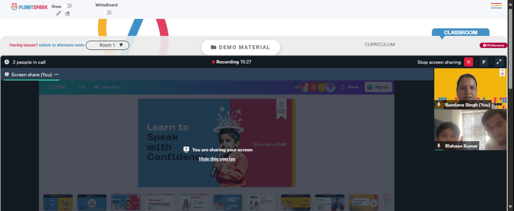Open call settings gear

(7, 62)
